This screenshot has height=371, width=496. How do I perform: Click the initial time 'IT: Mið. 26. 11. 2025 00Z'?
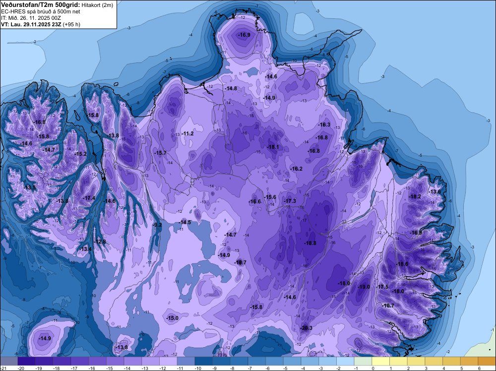(31, 18)
